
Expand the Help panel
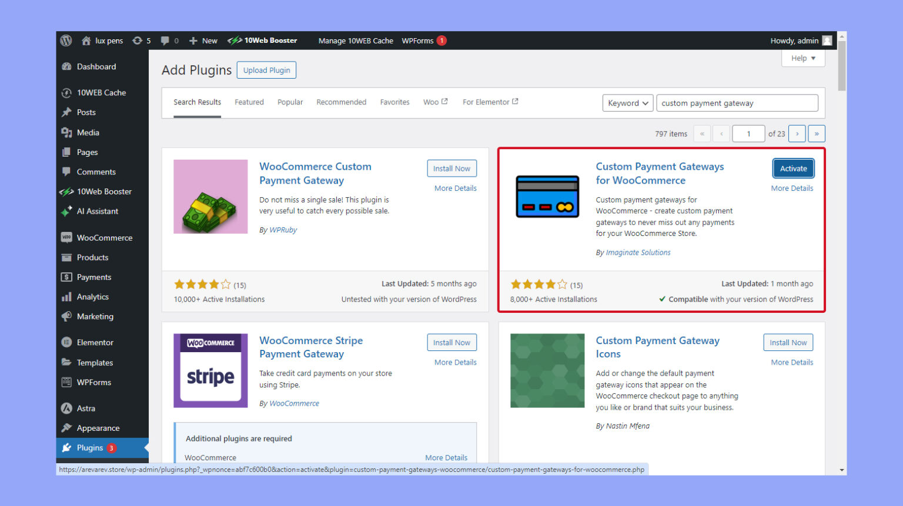tap(802, 58)
